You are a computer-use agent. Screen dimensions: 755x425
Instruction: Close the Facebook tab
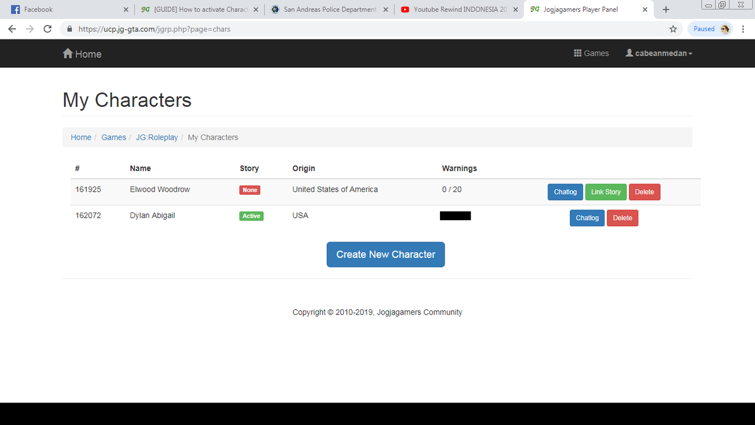126,9
